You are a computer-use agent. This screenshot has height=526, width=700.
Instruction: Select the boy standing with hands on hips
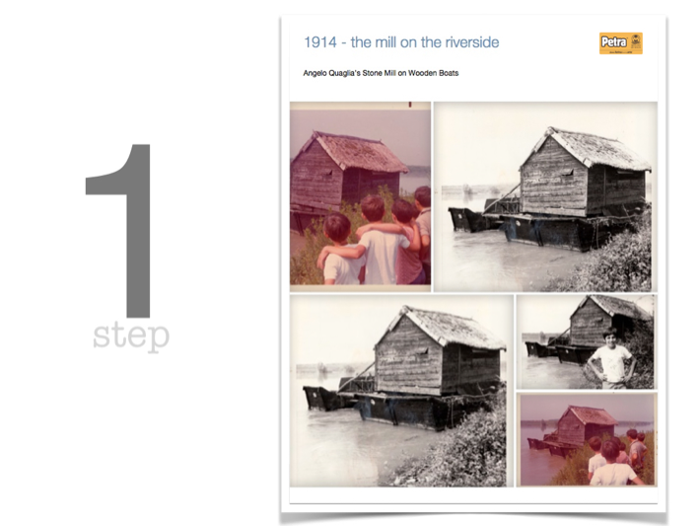(612, 357)
